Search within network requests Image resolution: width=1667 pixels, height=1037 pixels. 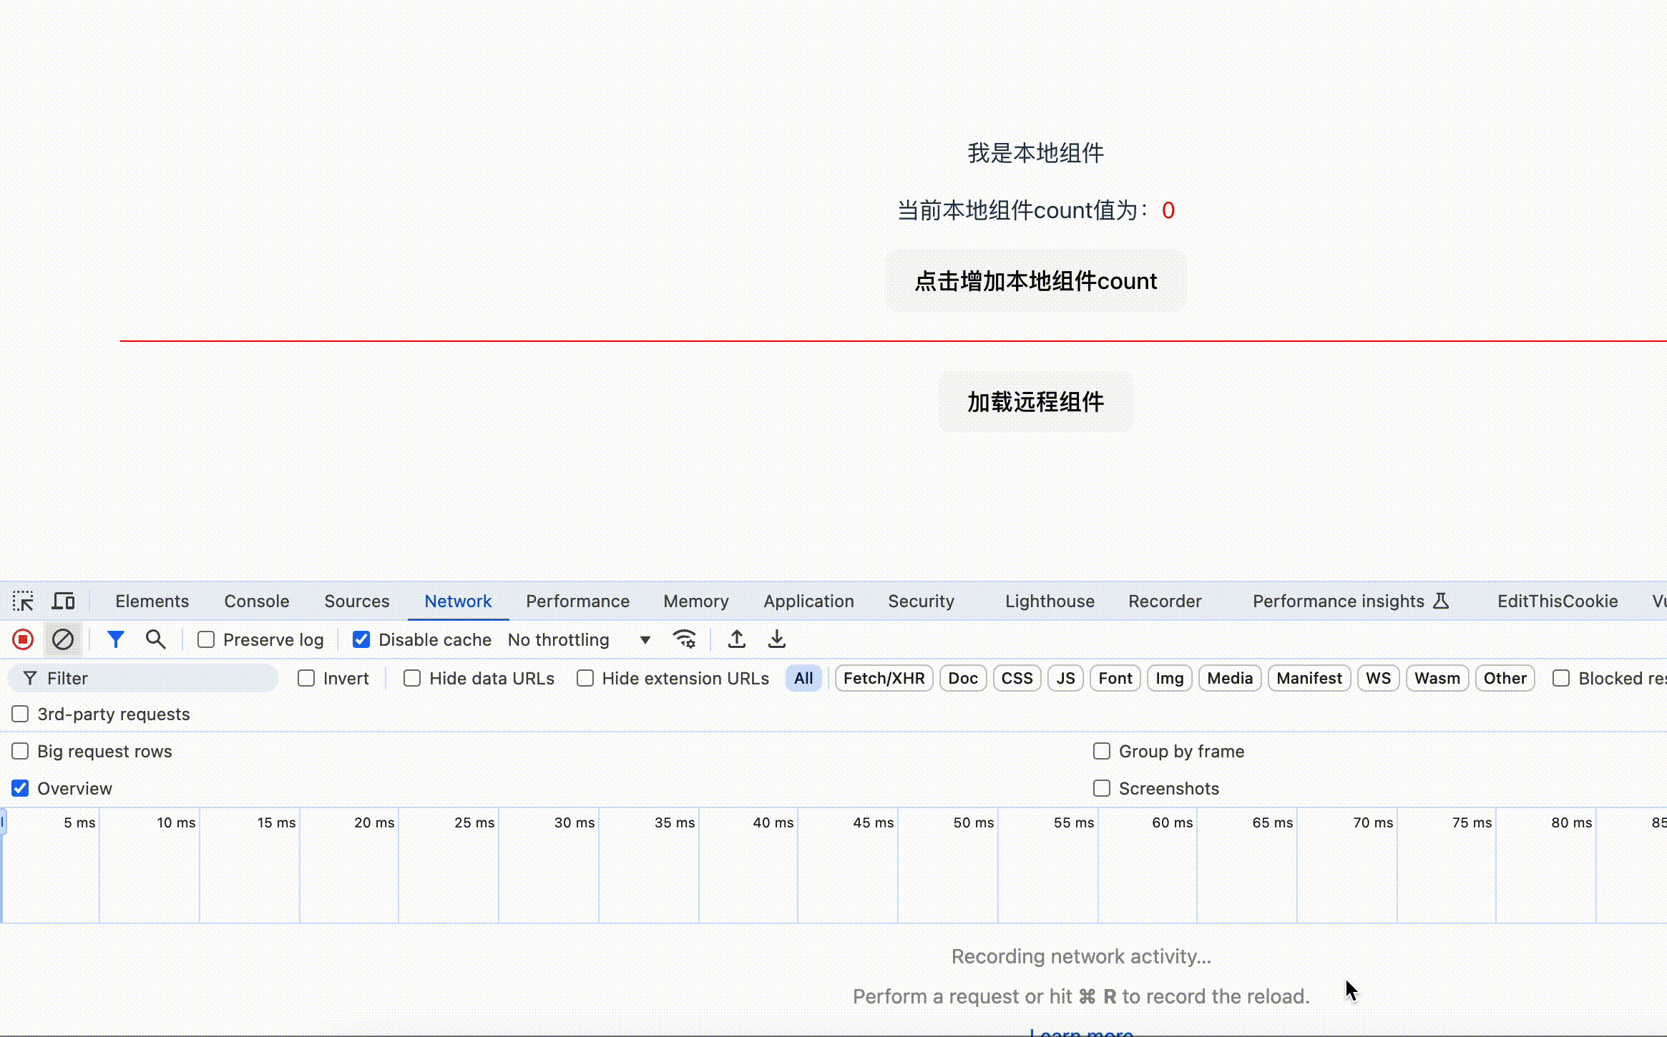click(x=155, y=639)
